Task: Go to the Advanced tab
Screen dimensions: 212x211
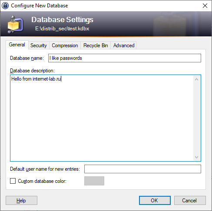Action: [x=124, y=45]
